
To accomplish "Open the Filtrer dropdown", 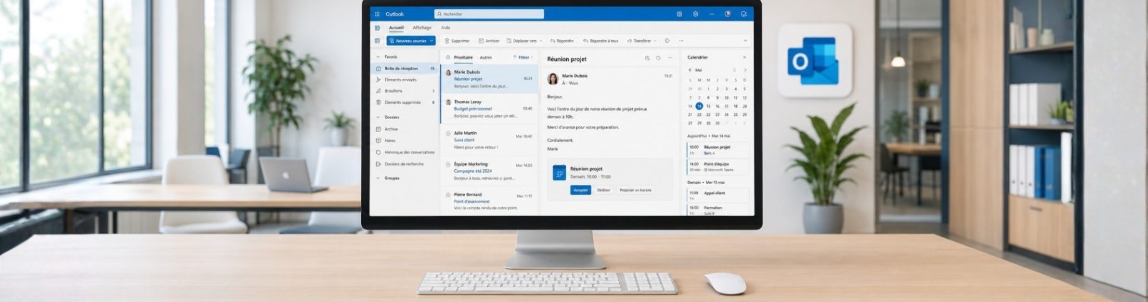I will point(523,57).
